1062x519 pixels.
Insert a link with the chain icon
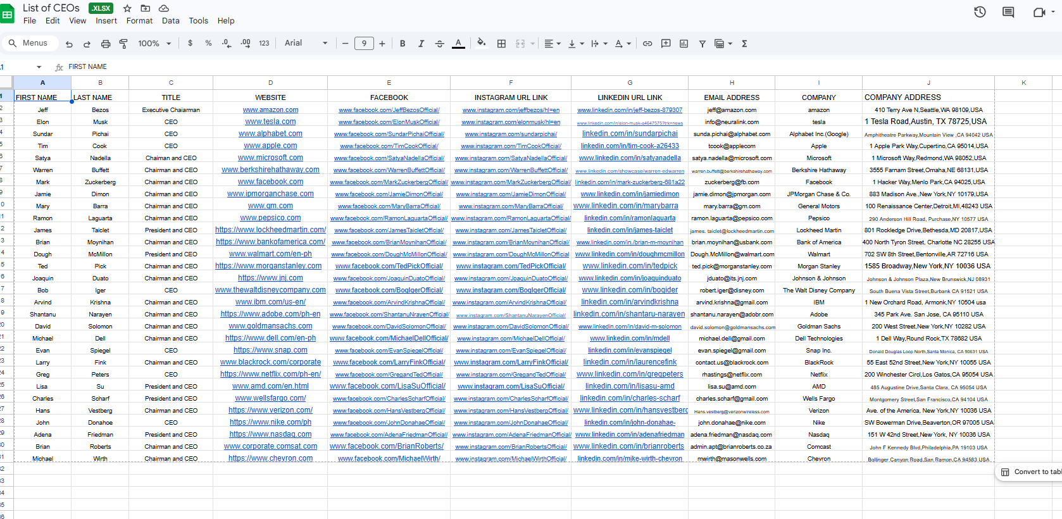point(647,44)
